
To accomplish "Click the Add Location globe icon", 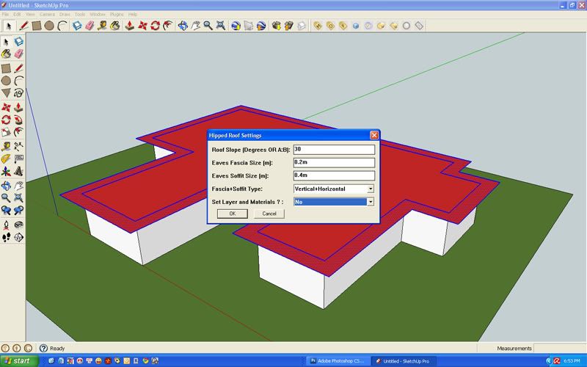I will [236, 26].
